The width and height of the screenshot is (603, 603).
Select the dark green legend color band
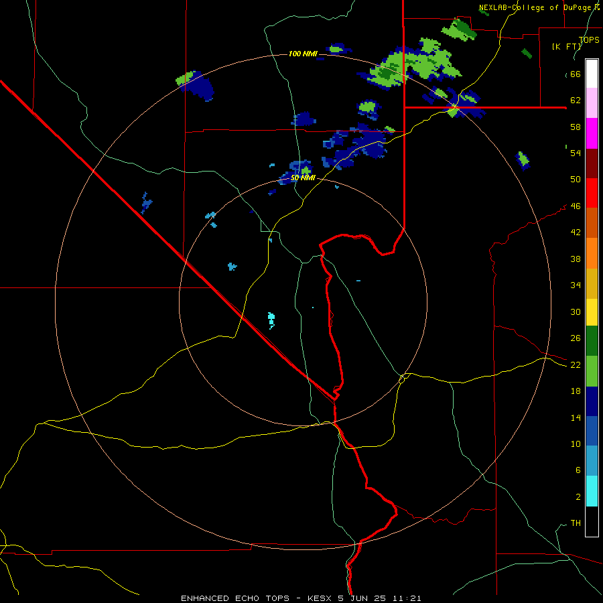pyautogui.click(x=592, y=341)
